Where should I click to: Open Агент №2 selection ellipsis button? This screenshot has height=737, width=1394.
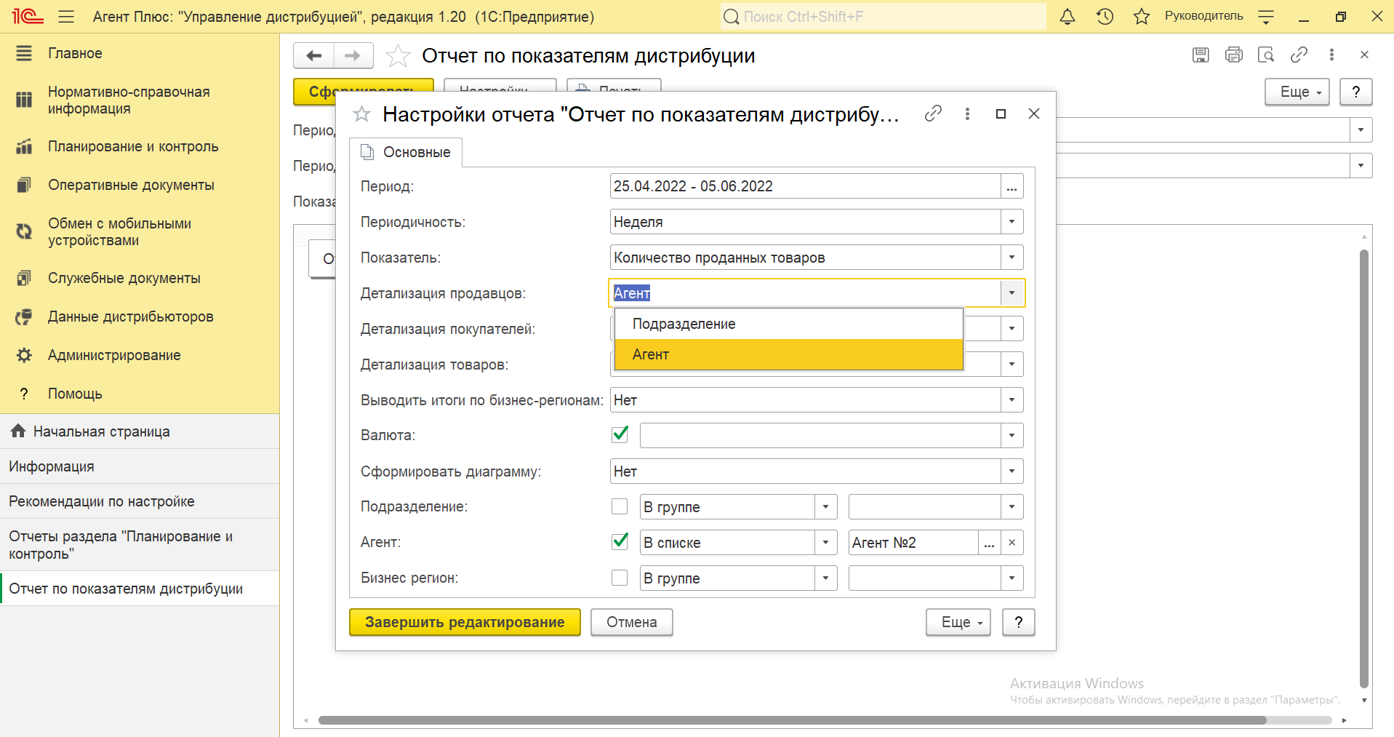coord(989,543)
